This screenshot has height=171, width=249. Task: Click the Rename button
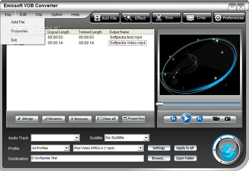click(x=53, y=119)
